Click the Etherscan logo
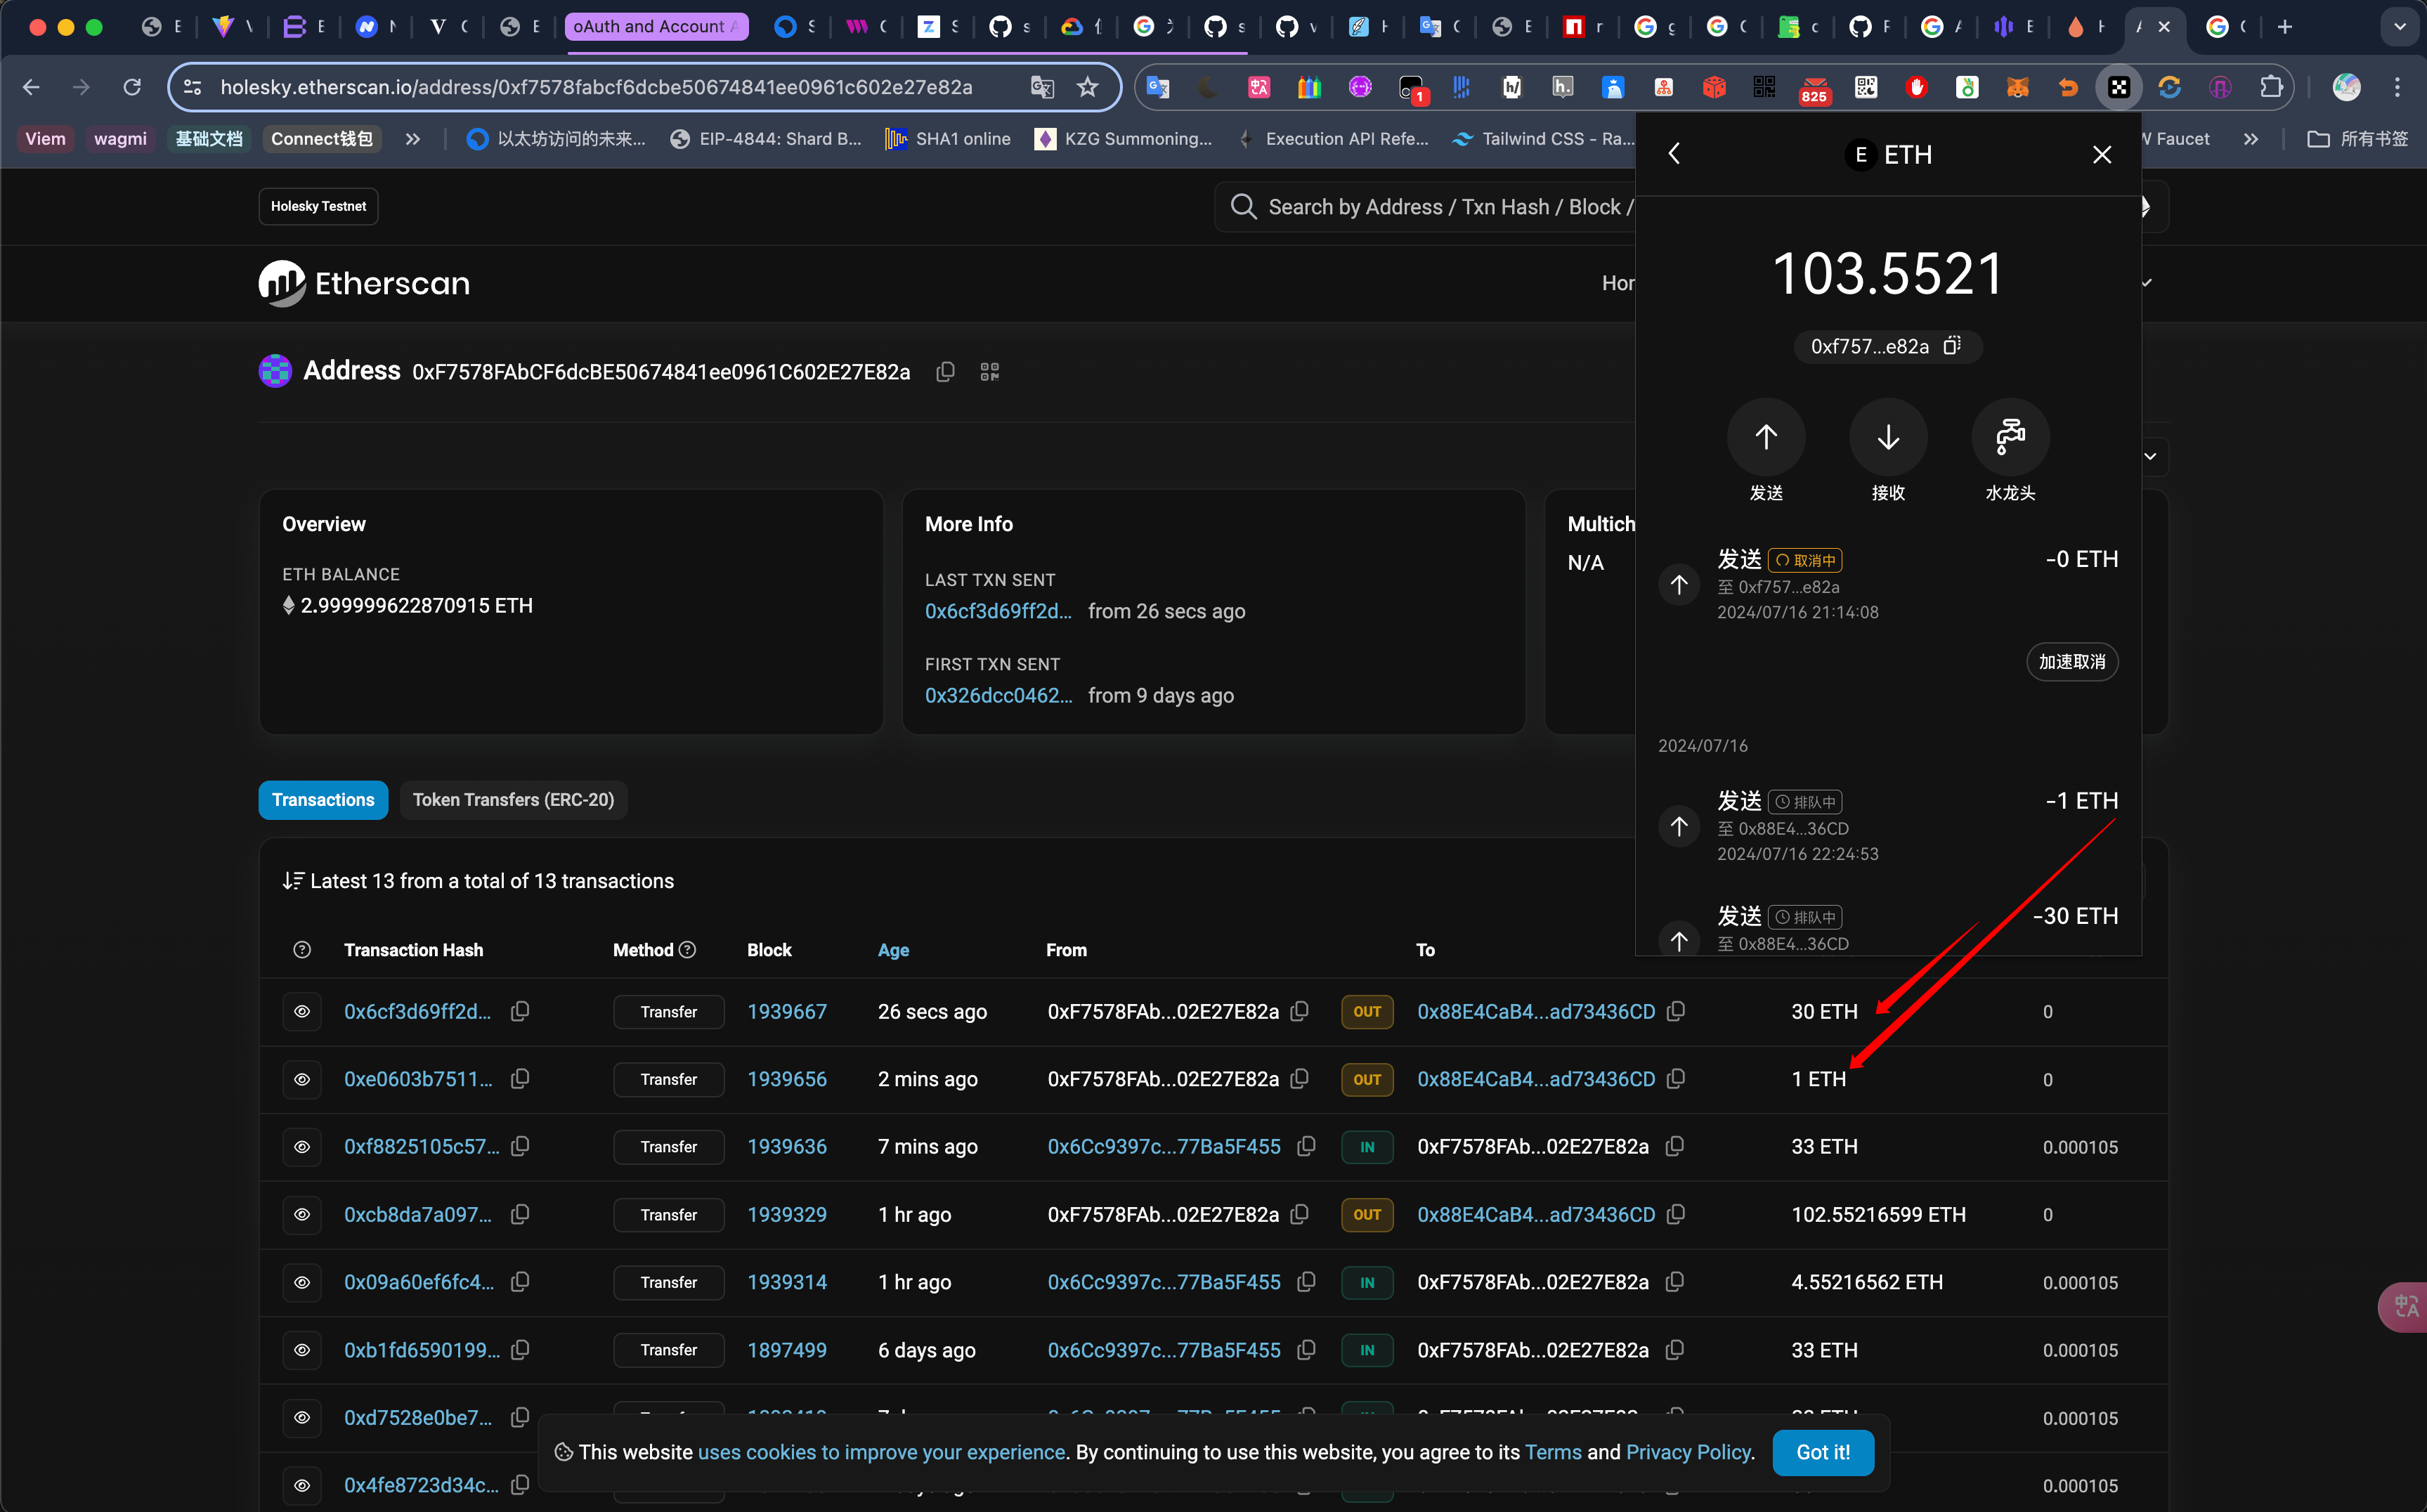 pos(364,283)
